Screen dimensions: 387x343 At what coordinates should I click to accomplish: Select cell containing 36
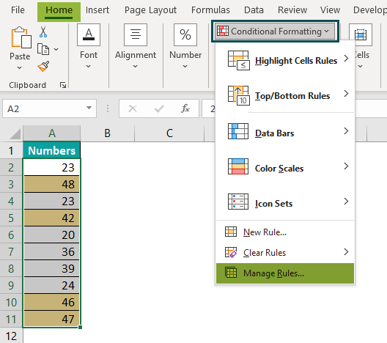(x=51, y=251)
